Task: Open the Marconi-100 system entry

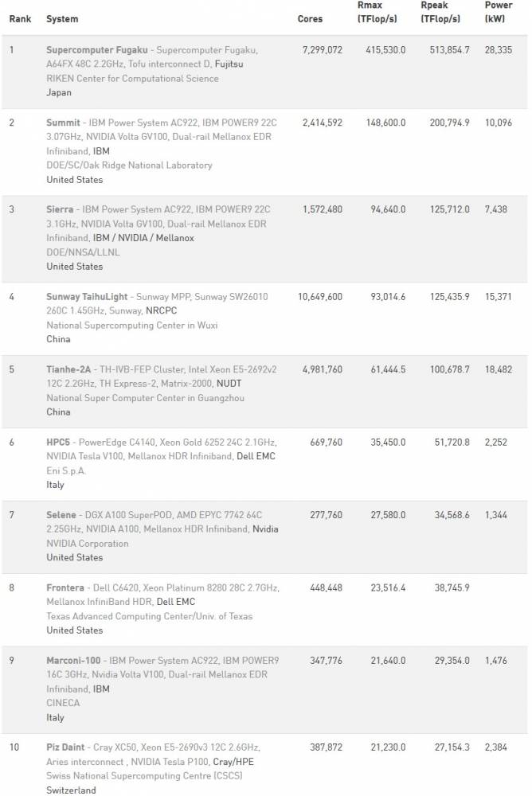Action: (x=74, y=661)
